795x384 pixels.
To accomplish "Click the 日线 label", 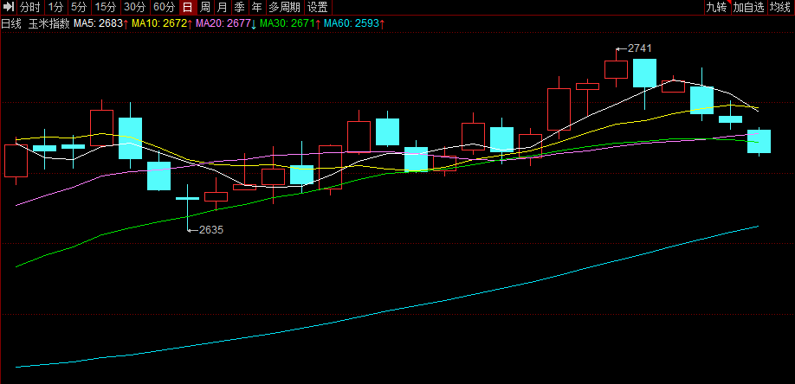I will coord(11,23).
